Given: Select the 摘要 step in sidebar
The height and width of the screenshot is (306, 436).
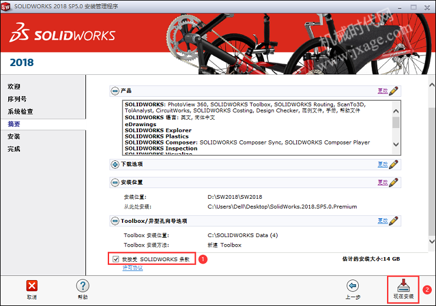Looking at the screenshot, I should pos(14,124).
